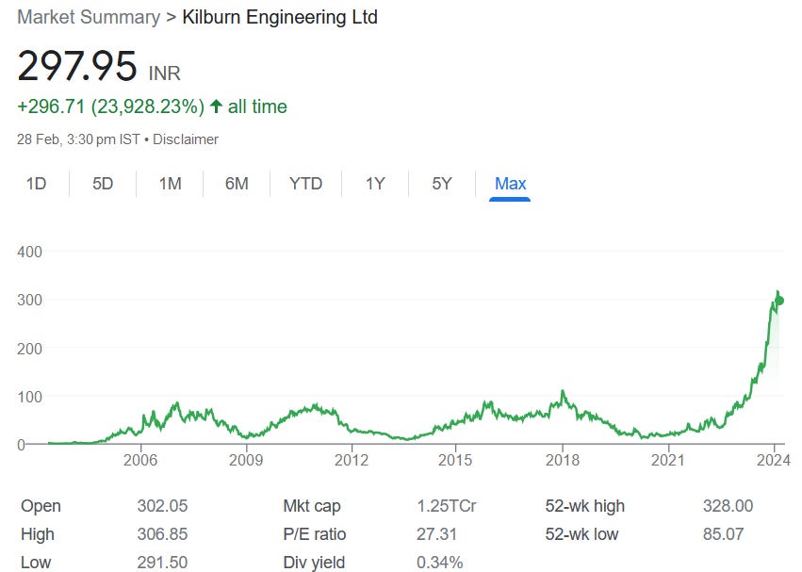Click the +296.71 (23,928.23%) change text
The width and height of the screenshot is (802, 572).
tap(111, 106)
